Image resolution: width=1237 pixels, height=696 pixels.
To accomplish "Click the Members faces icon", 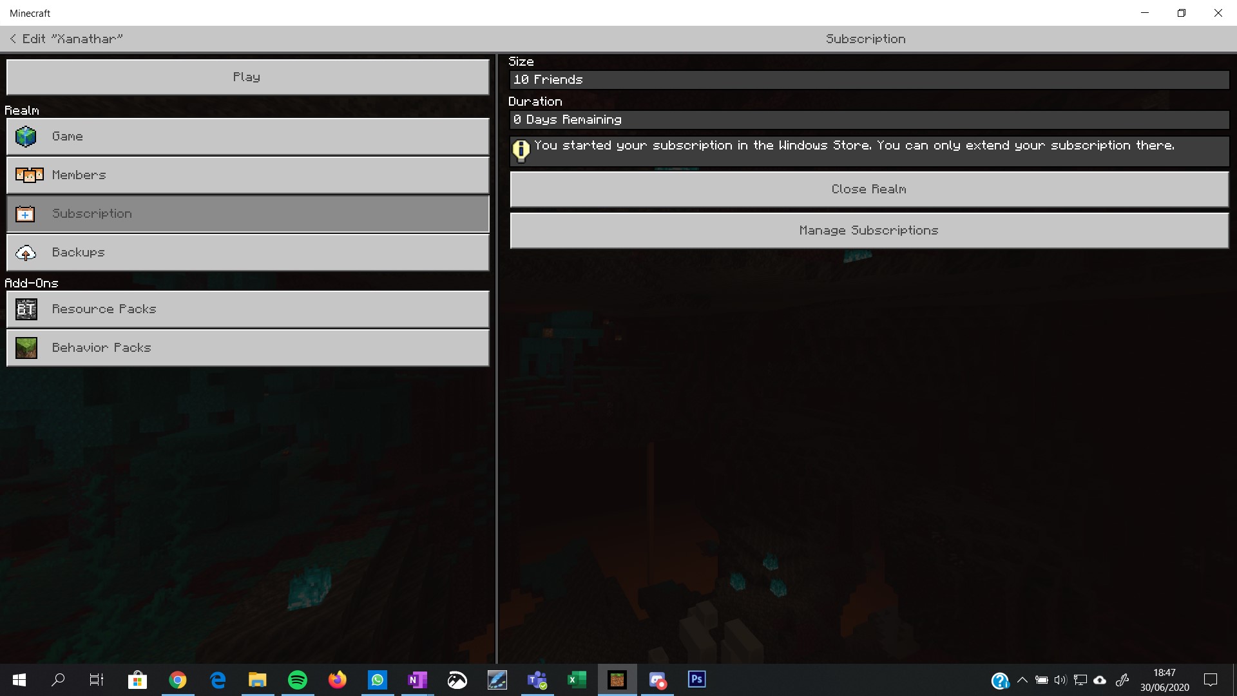I will tap(29, 175).
